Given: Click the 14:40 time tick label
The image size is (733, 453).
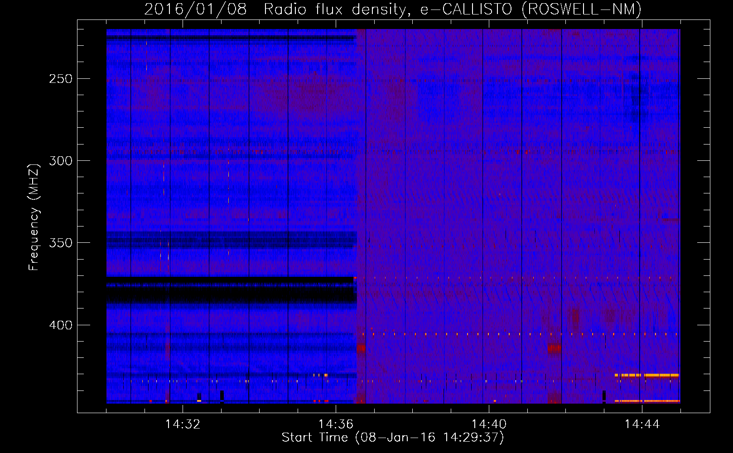Looking at the screenshot, I should tap(489, 424).
